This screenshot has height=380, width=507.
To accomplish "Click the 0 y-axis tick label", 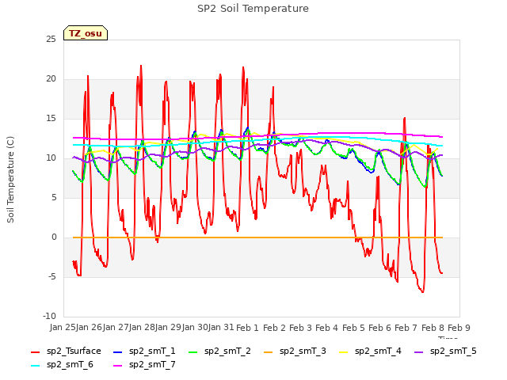I will click(54, 237).
